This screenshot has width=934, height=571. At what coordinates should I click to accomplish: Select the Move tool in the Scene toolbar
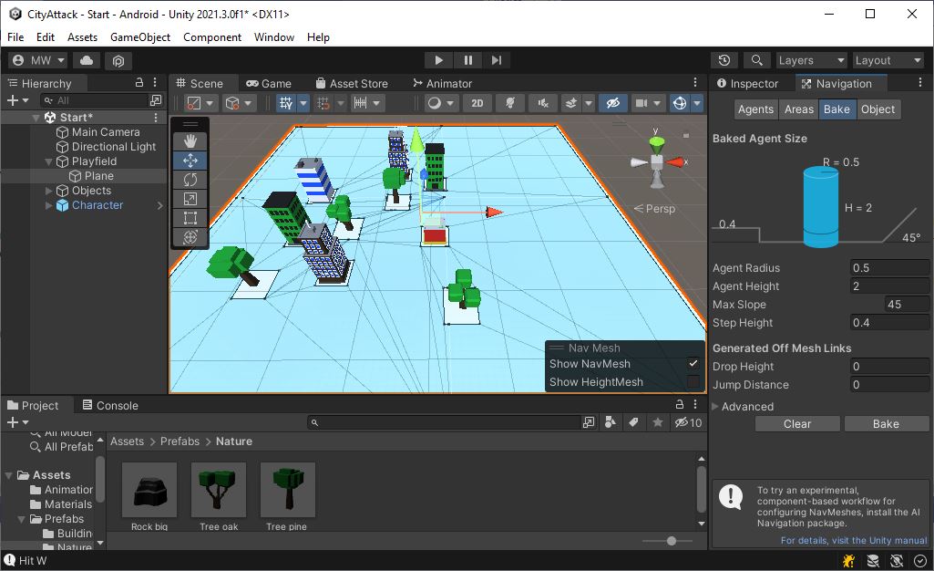(190, 160)
